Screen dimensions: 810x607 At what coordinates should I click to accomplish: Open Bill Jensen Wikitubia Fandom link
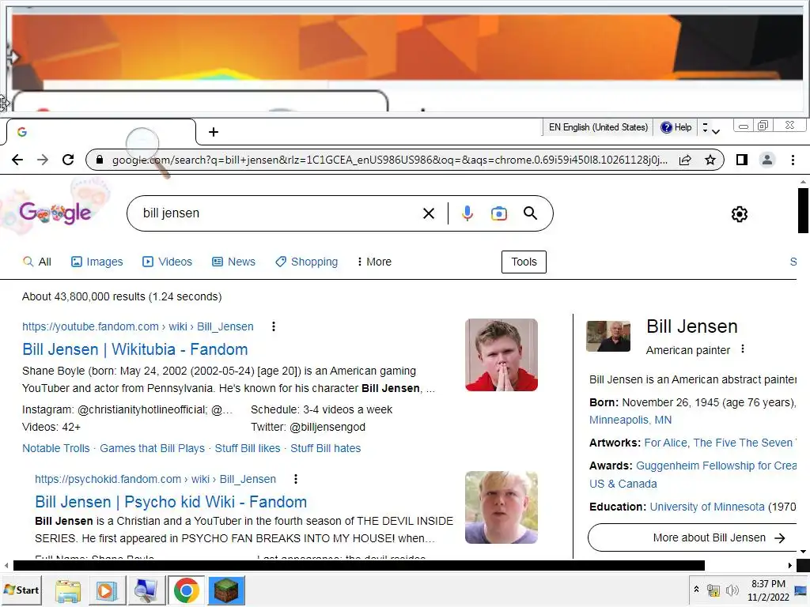coord(134,349)
